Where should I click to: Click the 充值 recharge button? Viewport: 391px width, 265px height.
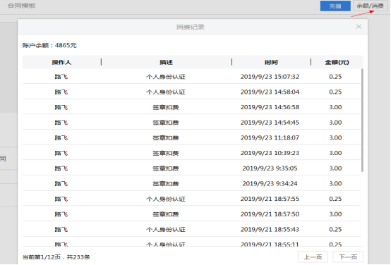click(x=335, y=6)
